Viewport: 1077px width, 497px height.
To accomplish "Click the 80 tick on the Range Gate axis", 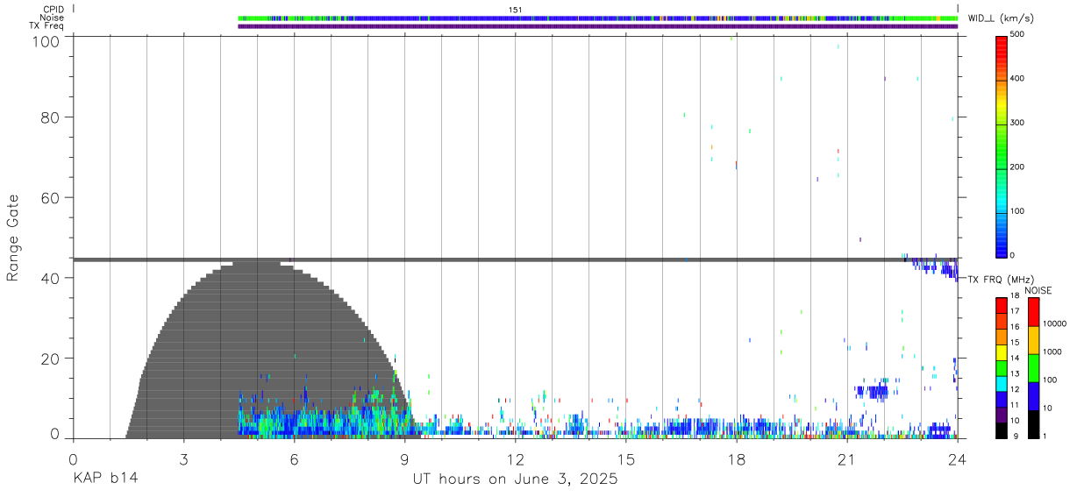I will click(51, 117).
